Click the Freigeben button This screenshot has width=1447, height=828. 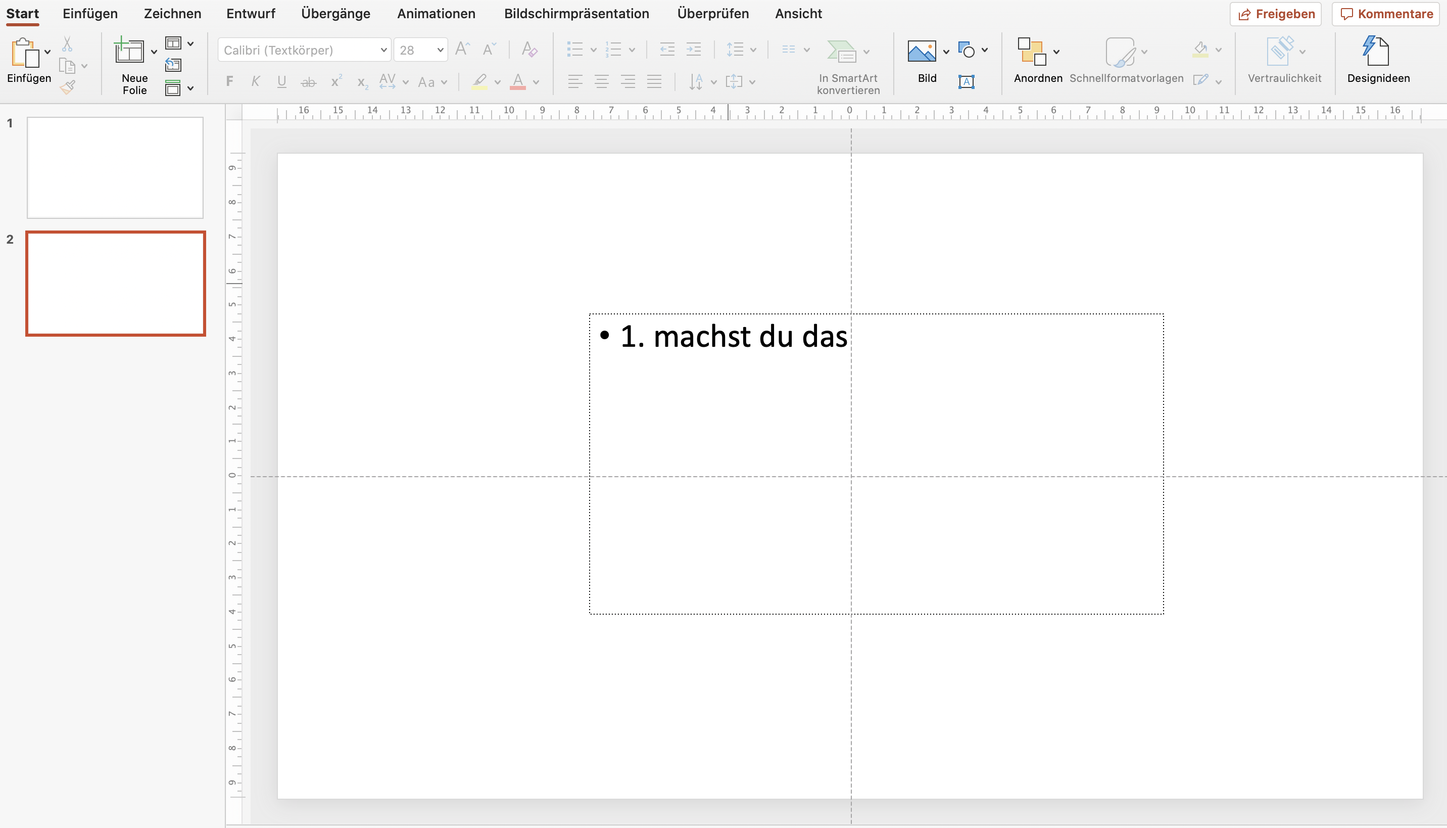point(1276,14)
